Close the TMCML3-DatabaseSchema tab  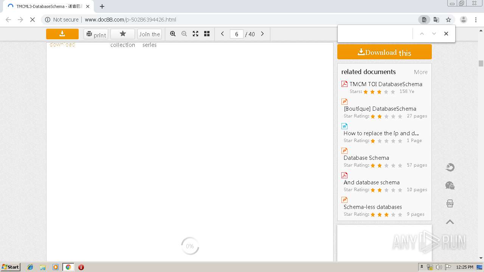point(88,6)
